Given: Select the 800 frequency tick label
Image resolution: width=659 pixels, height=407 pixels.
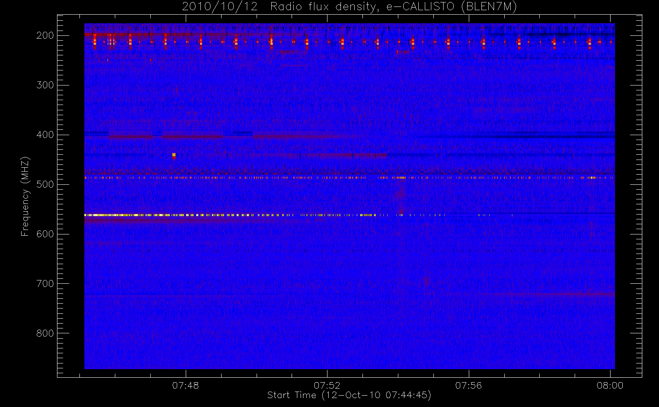Looking at the screenshot, I should (45, 333).
